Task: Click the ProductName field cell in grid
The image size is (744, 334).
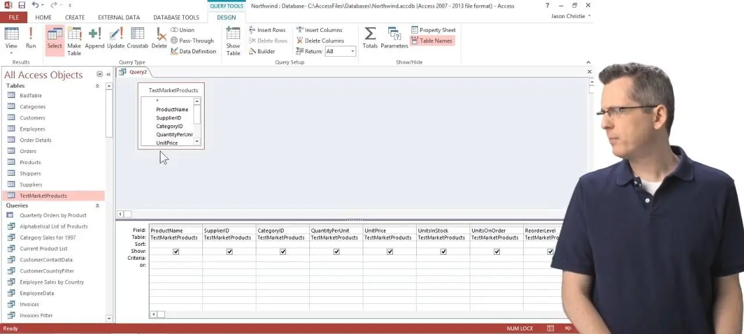Action: pos(176,230)
